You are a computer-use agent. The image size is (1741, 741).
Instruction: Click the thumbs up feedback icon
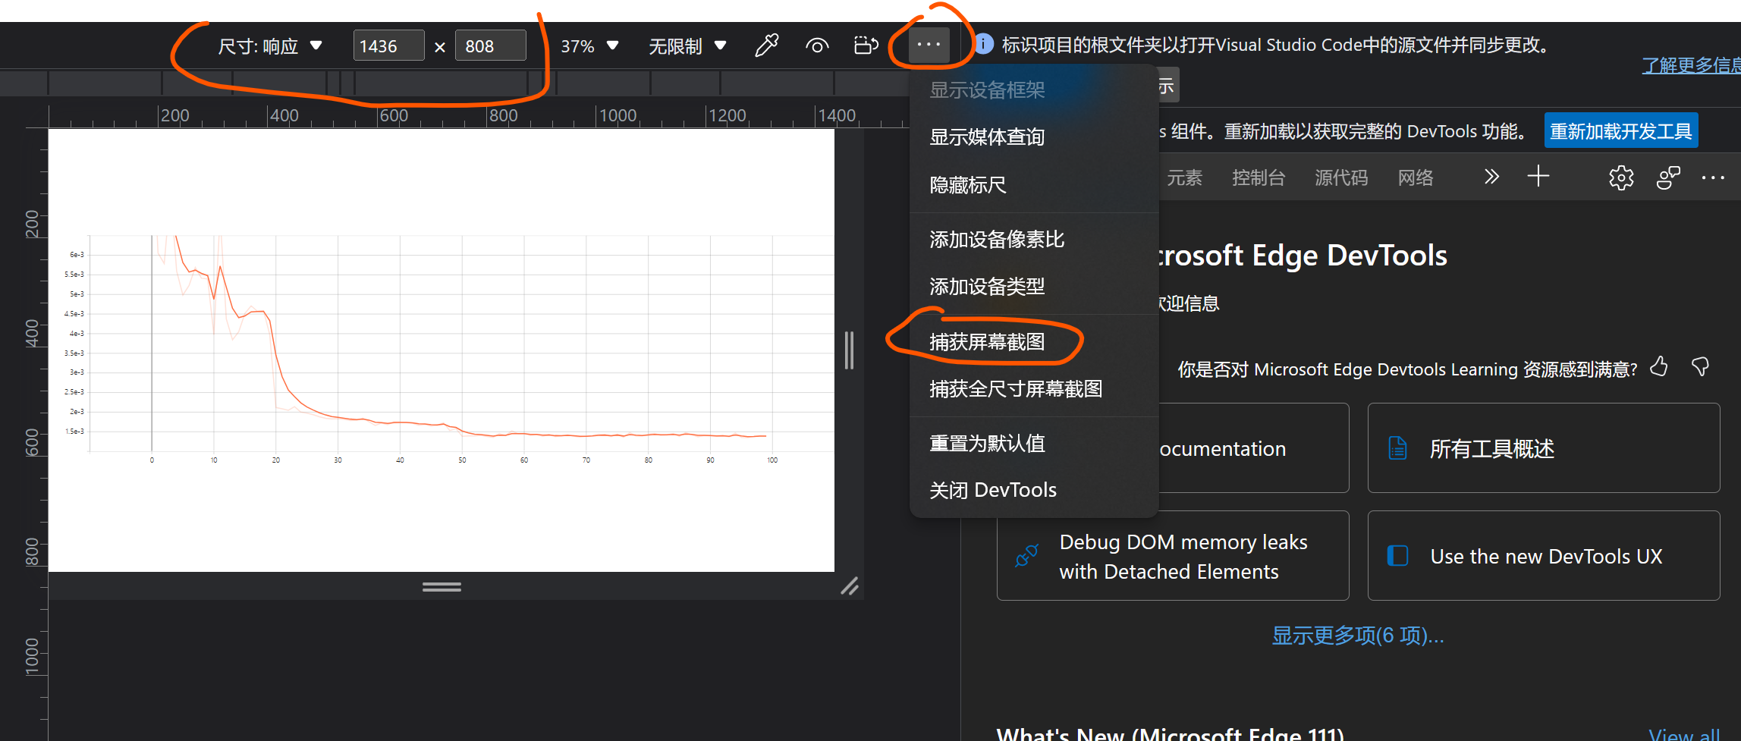1660,367
